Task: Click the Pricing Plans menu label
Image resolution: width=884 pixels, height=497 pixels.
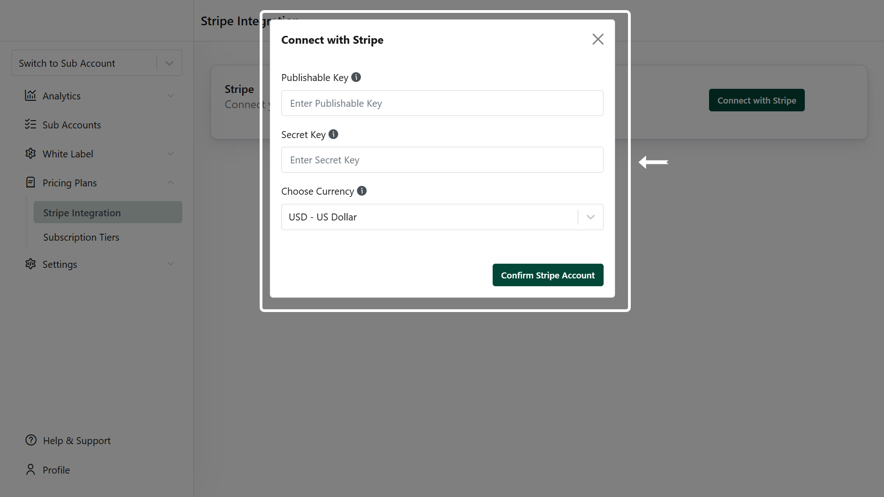Action: 70,183
